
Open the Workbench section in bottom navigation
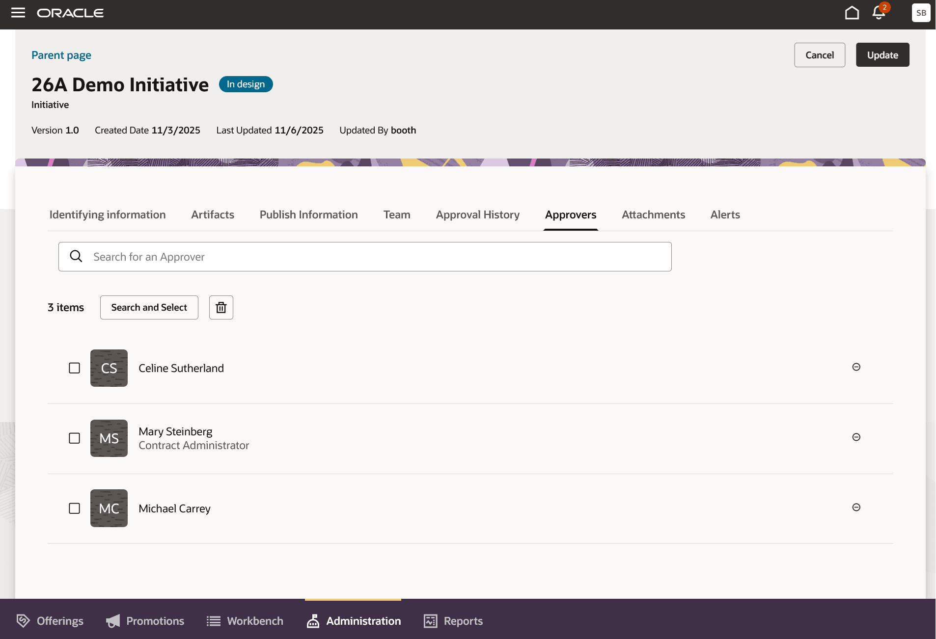click(x=245, y=621)
